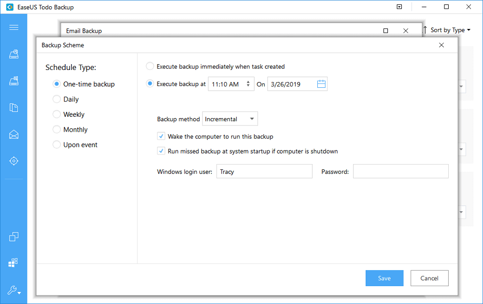Choose Execute backup immediately when task created
The height and width of the screenshot is (304, 483).
tap(215, 67)
